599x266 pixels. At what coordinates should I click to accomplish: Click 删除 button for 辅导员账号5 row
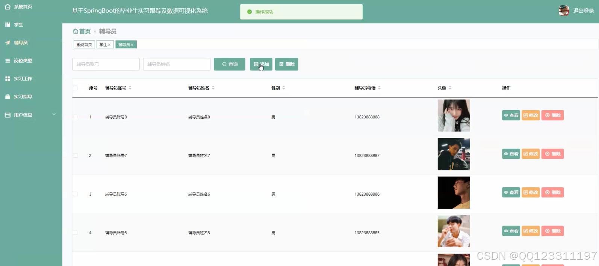[552, 231]
